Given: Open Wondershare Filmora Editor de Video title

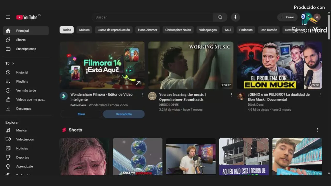Looking at the screenshot, I should [102, 97].
